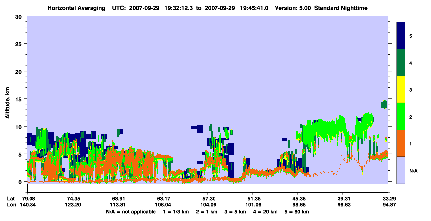
Task: Click the y-axis tick label 15
Action: 19,99
